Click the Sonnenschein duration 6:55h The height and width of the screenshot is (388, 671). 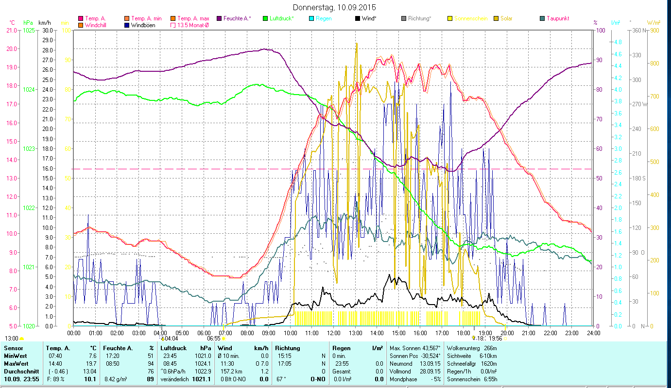pos(490,379)
